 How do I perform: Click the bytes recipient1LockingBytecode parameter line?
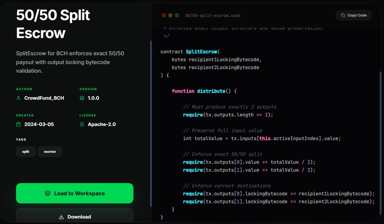click(217, 60)
